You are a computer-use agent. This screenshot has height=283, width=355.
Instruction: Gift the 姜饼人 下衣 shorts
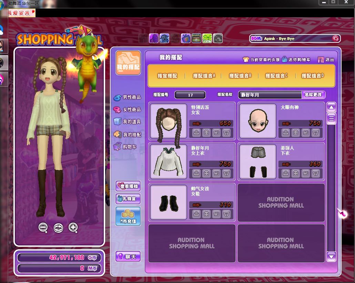click(x=296, y=173)
